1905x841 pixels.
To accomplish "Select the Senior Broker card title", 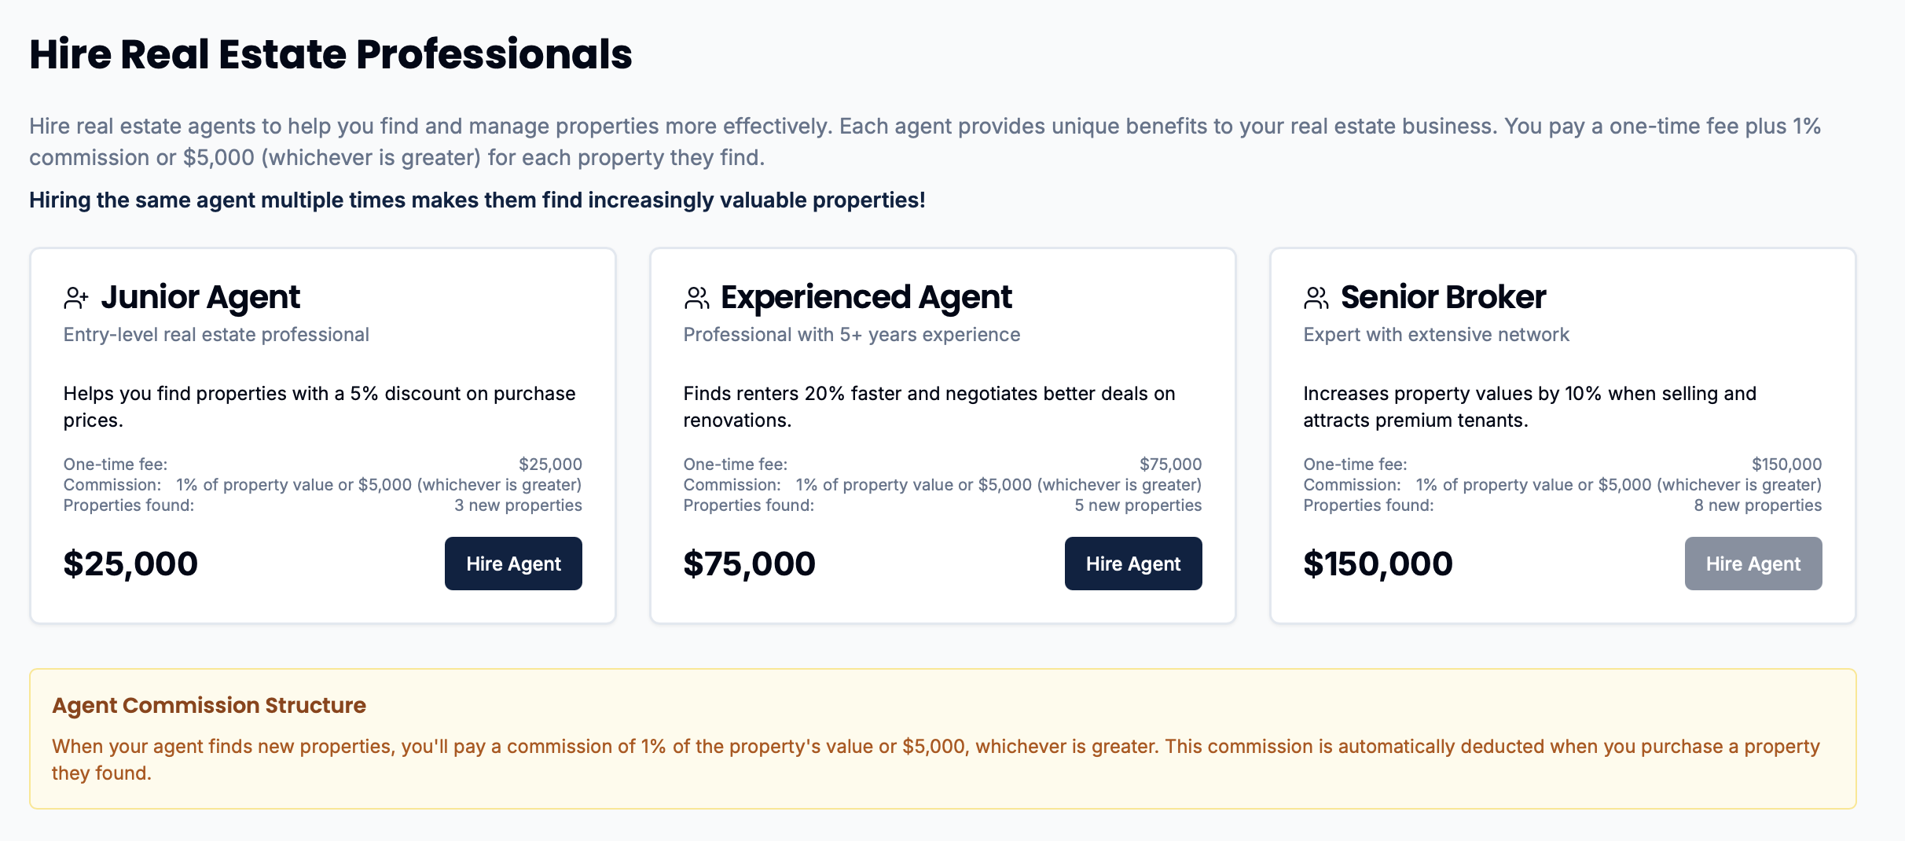I will point(1443,297).
